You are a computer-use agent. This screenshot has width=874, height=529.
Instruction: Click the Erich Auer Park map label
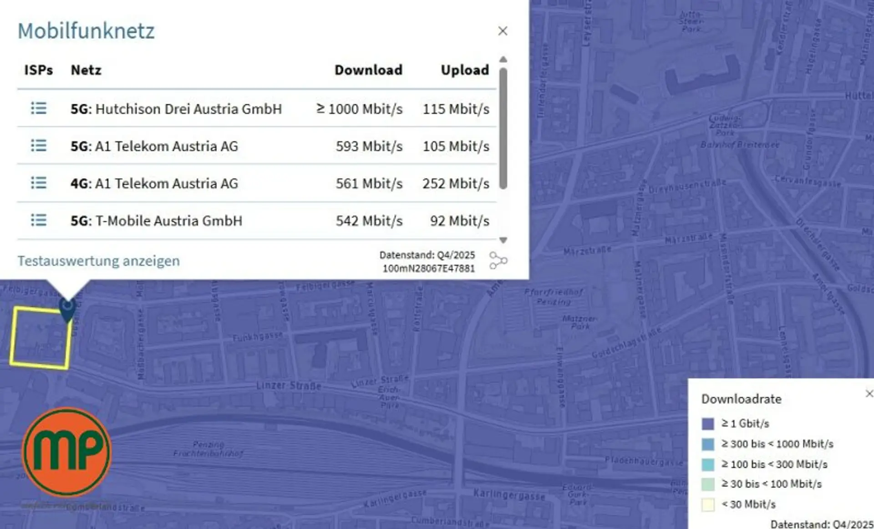coord(389,397)
